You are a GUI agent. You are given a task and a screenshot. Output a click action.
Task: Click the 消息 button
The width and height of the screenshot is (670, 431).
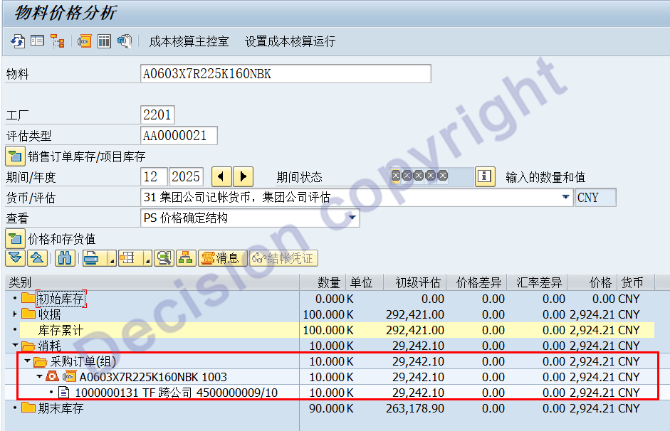point(221,258)
